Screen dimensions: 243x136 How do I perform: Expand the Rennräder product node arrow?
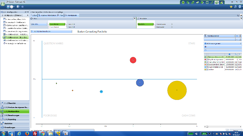(x=172, y=27)
